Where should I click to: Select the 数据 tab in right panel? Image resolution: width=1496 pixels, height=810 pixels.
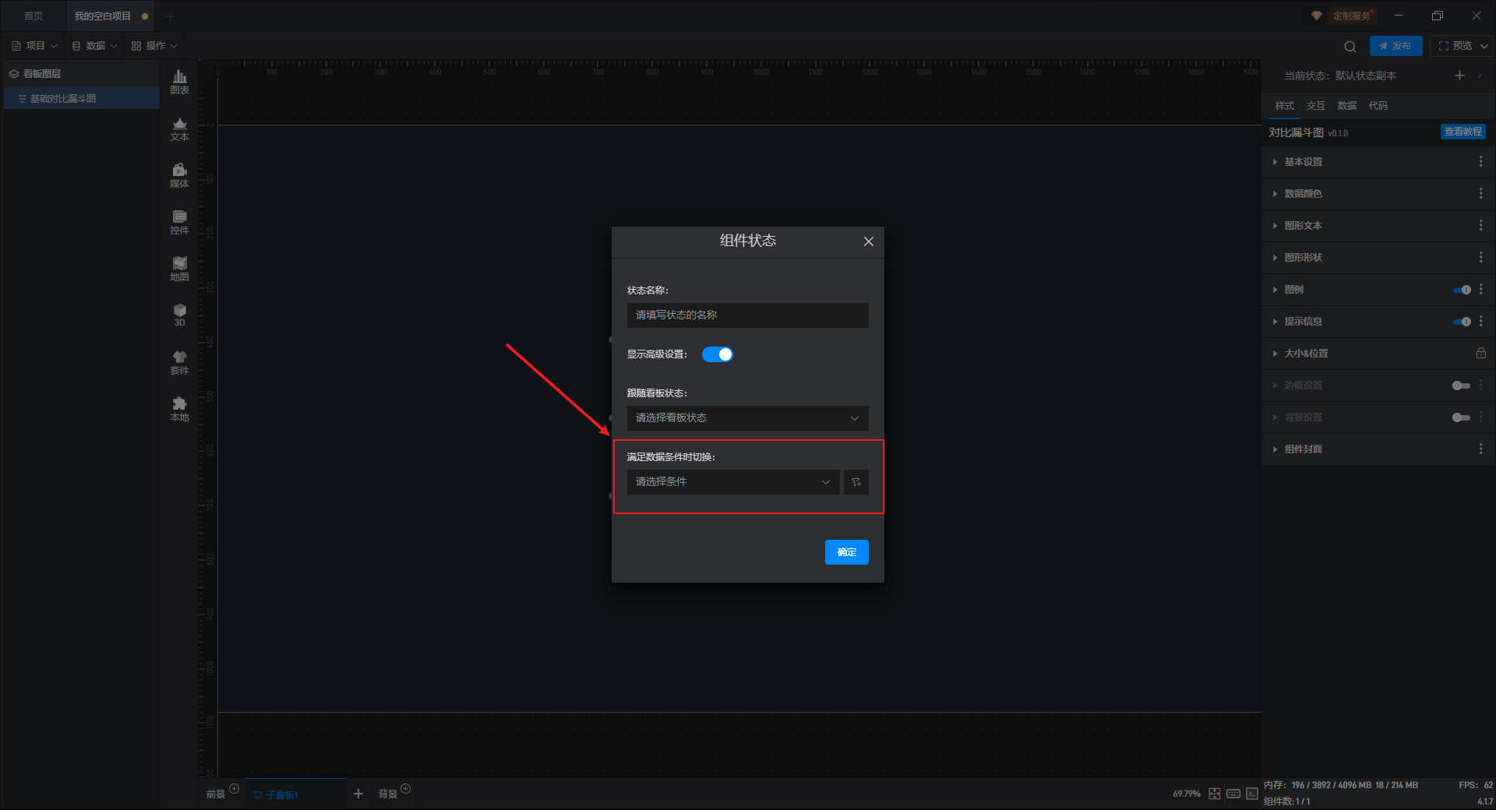coord(1346,106)
